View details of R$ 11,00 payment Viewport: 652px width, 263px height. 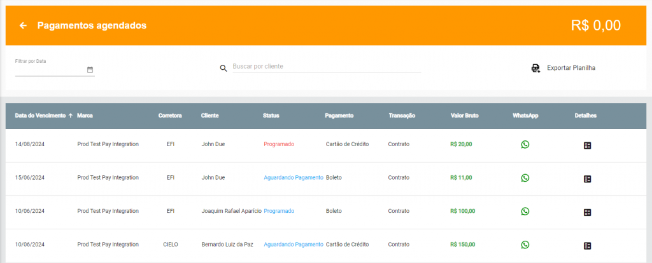click(x=587, y=179)
